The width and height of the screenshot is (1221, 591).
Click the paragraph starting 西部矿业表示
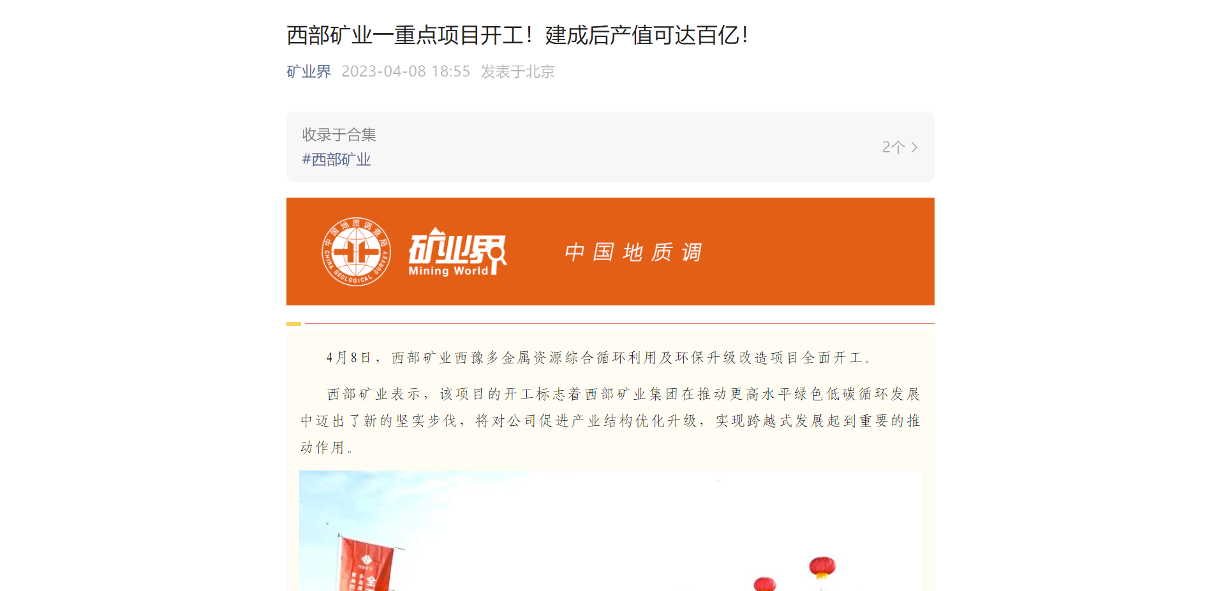pyautogui.click(x=610, y=421)
